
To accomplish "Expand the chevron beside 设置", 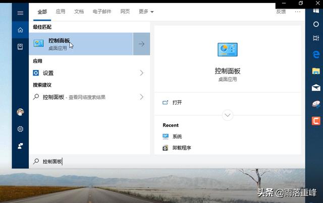I will [141, 73].
